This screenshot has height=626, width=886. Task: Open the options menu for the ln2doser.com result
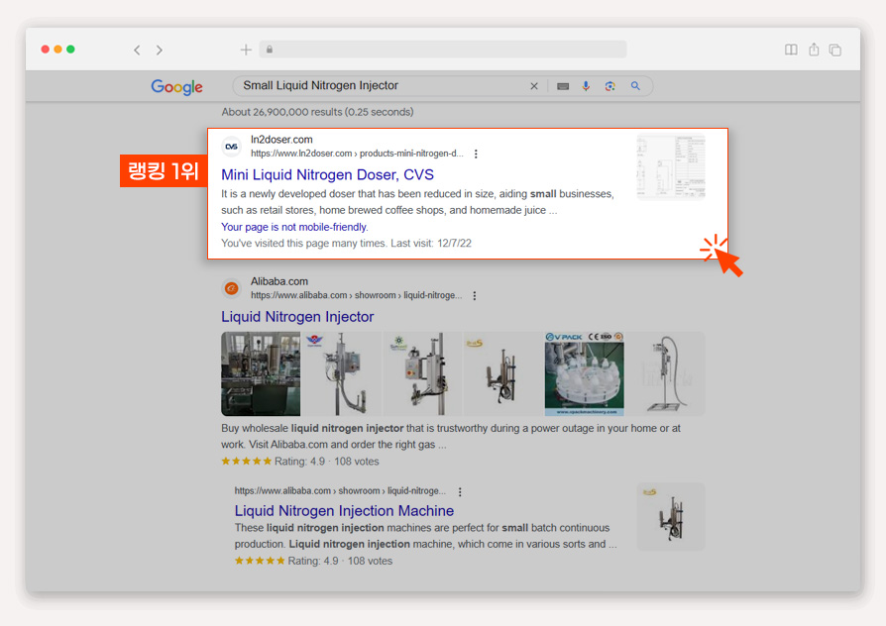tap(476, 154)
